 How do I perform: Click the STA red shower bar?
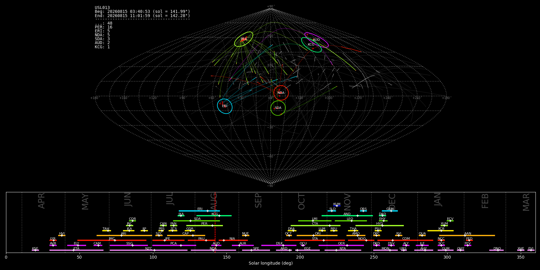(x=315, y=240)
